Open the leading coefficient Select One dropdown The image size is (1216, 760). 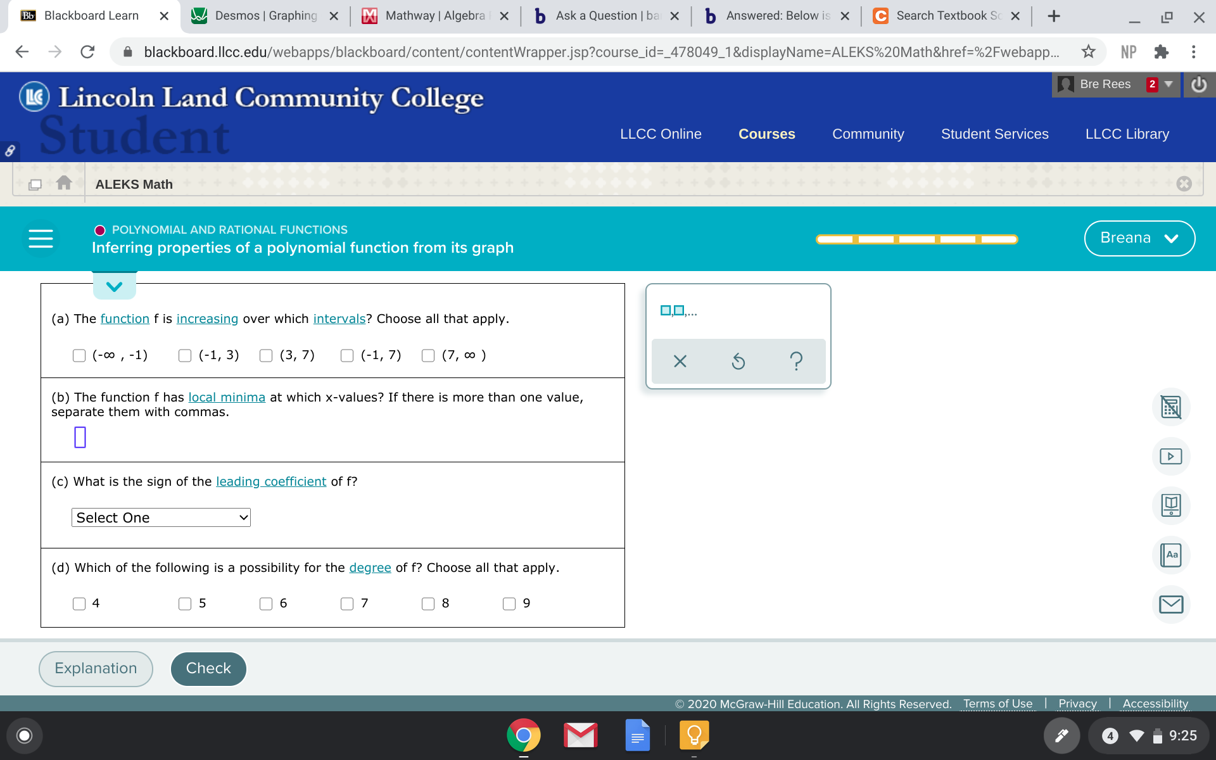click(x=160, y=517)
